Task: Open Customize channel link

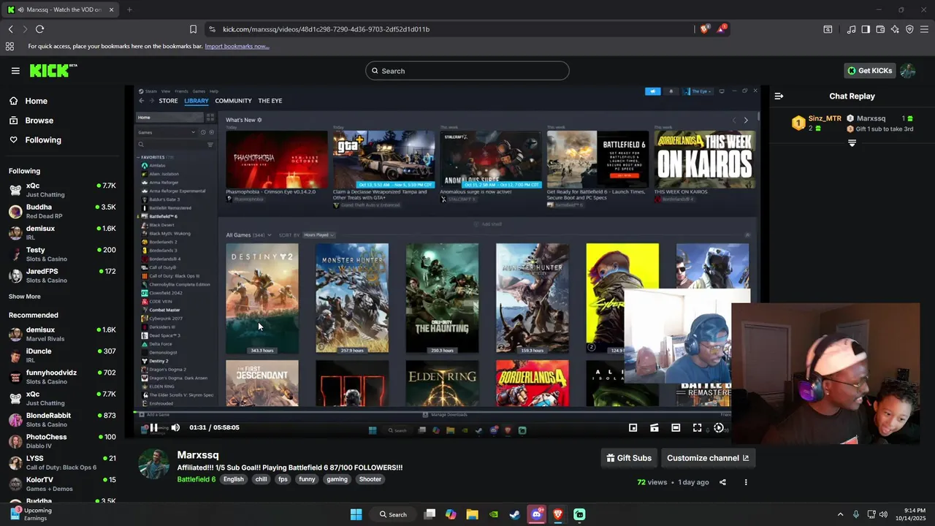Action: tap(708, 458)
